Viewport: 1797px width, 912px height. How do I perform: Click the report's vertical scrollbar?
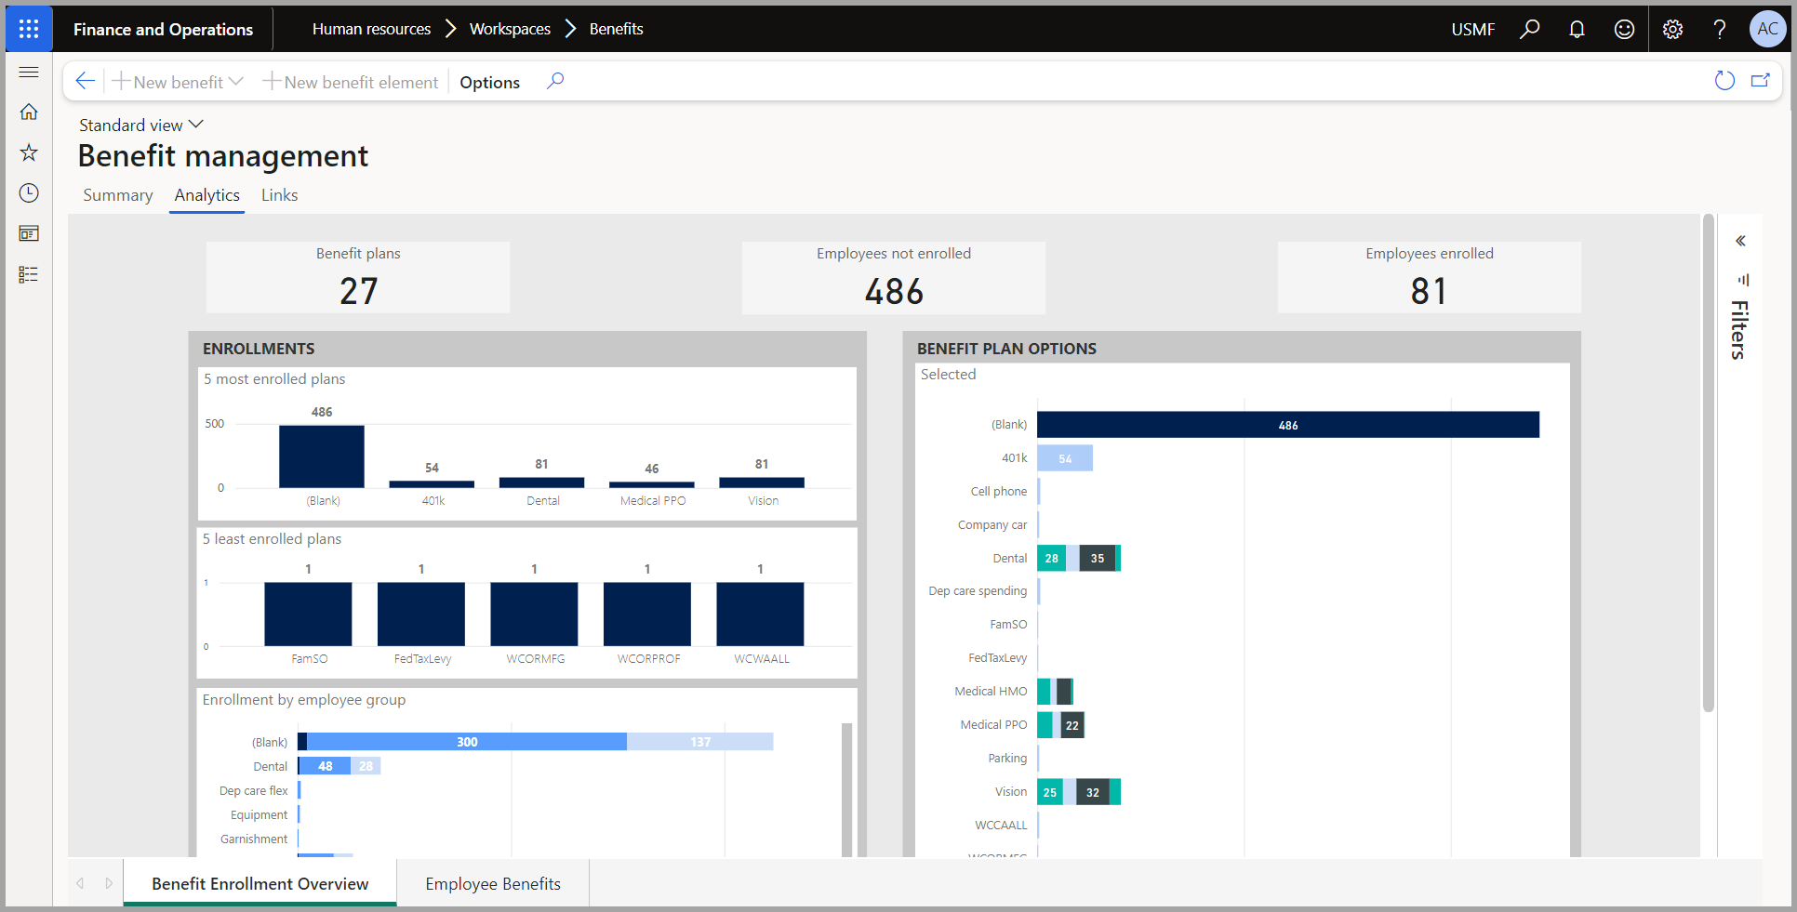(x=1708, y=463)
